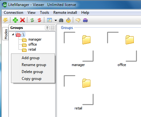Click the retail label in right pane
The width and height of the screenshot is (141, 117).
tap(78, 108)
